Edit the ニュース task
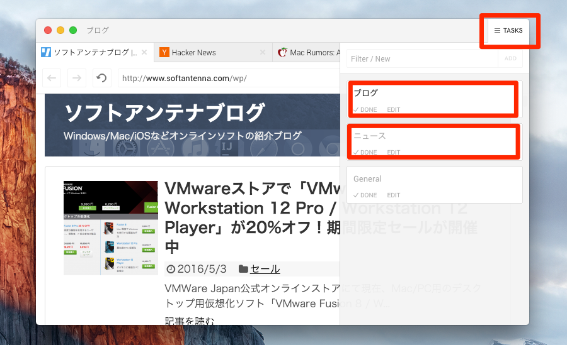This screenshot has width=567, height=345. click(x=393, y=152)
